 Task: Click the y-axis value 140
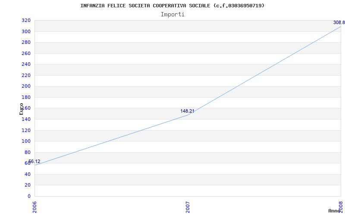[26, 119]
